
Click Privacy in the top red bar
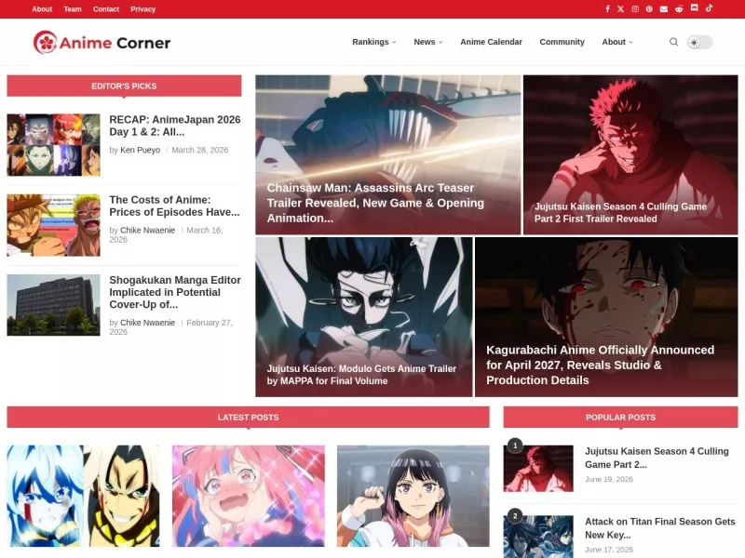coord(143,9)
